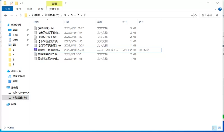Click the 管理 contextual tab header

54,4
